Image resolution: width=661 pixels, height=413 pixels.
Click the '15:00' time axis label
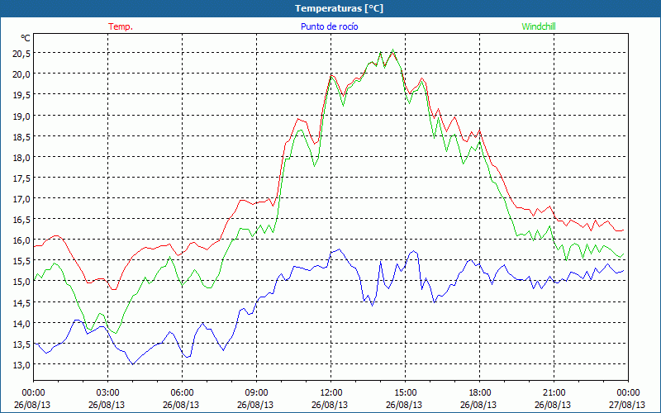click(x=405, y=393)
